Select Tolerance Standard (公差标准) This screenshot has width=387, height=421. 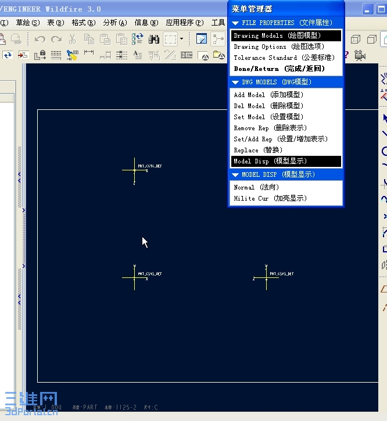pos(286,58)
